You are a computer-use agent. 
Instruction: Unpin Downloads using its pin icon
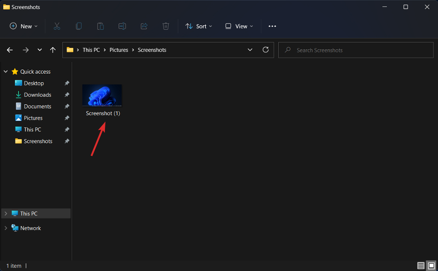[x=67, y=95]
